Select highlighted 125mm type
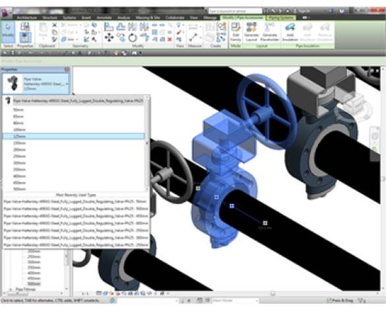Screen dimensions: 386x311 pyautogui.click(x=73, y=136)
